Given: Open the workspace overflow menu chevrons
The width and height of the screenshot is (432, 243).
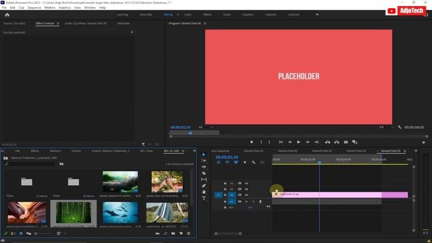Looking at the screenshot, I should pyautogui.click(x=317, y=15).
